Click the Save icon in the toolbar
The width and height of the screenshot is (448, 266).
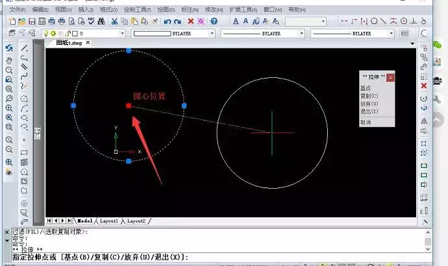click(32, 21)
